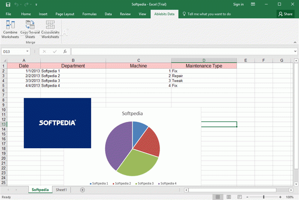Select row 13 header
This screenshot has height=200, width=299.
pos(3,124)
